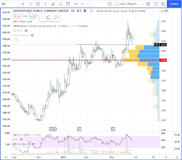Click the THB currency label
The width and height of the screenshot is (182, 160).
tap(166, 11)
